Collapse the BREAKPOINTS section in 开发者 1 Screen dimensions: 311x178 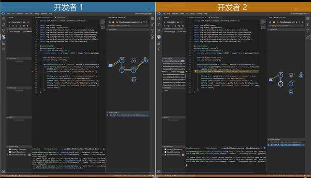(19, 146)
